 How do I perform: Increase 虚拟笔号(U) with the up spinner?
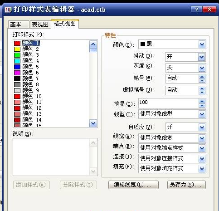(202, 88)
